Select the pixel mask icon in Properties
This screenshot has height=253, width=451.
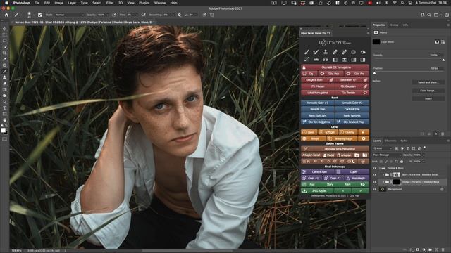click(x=437, y=42)
